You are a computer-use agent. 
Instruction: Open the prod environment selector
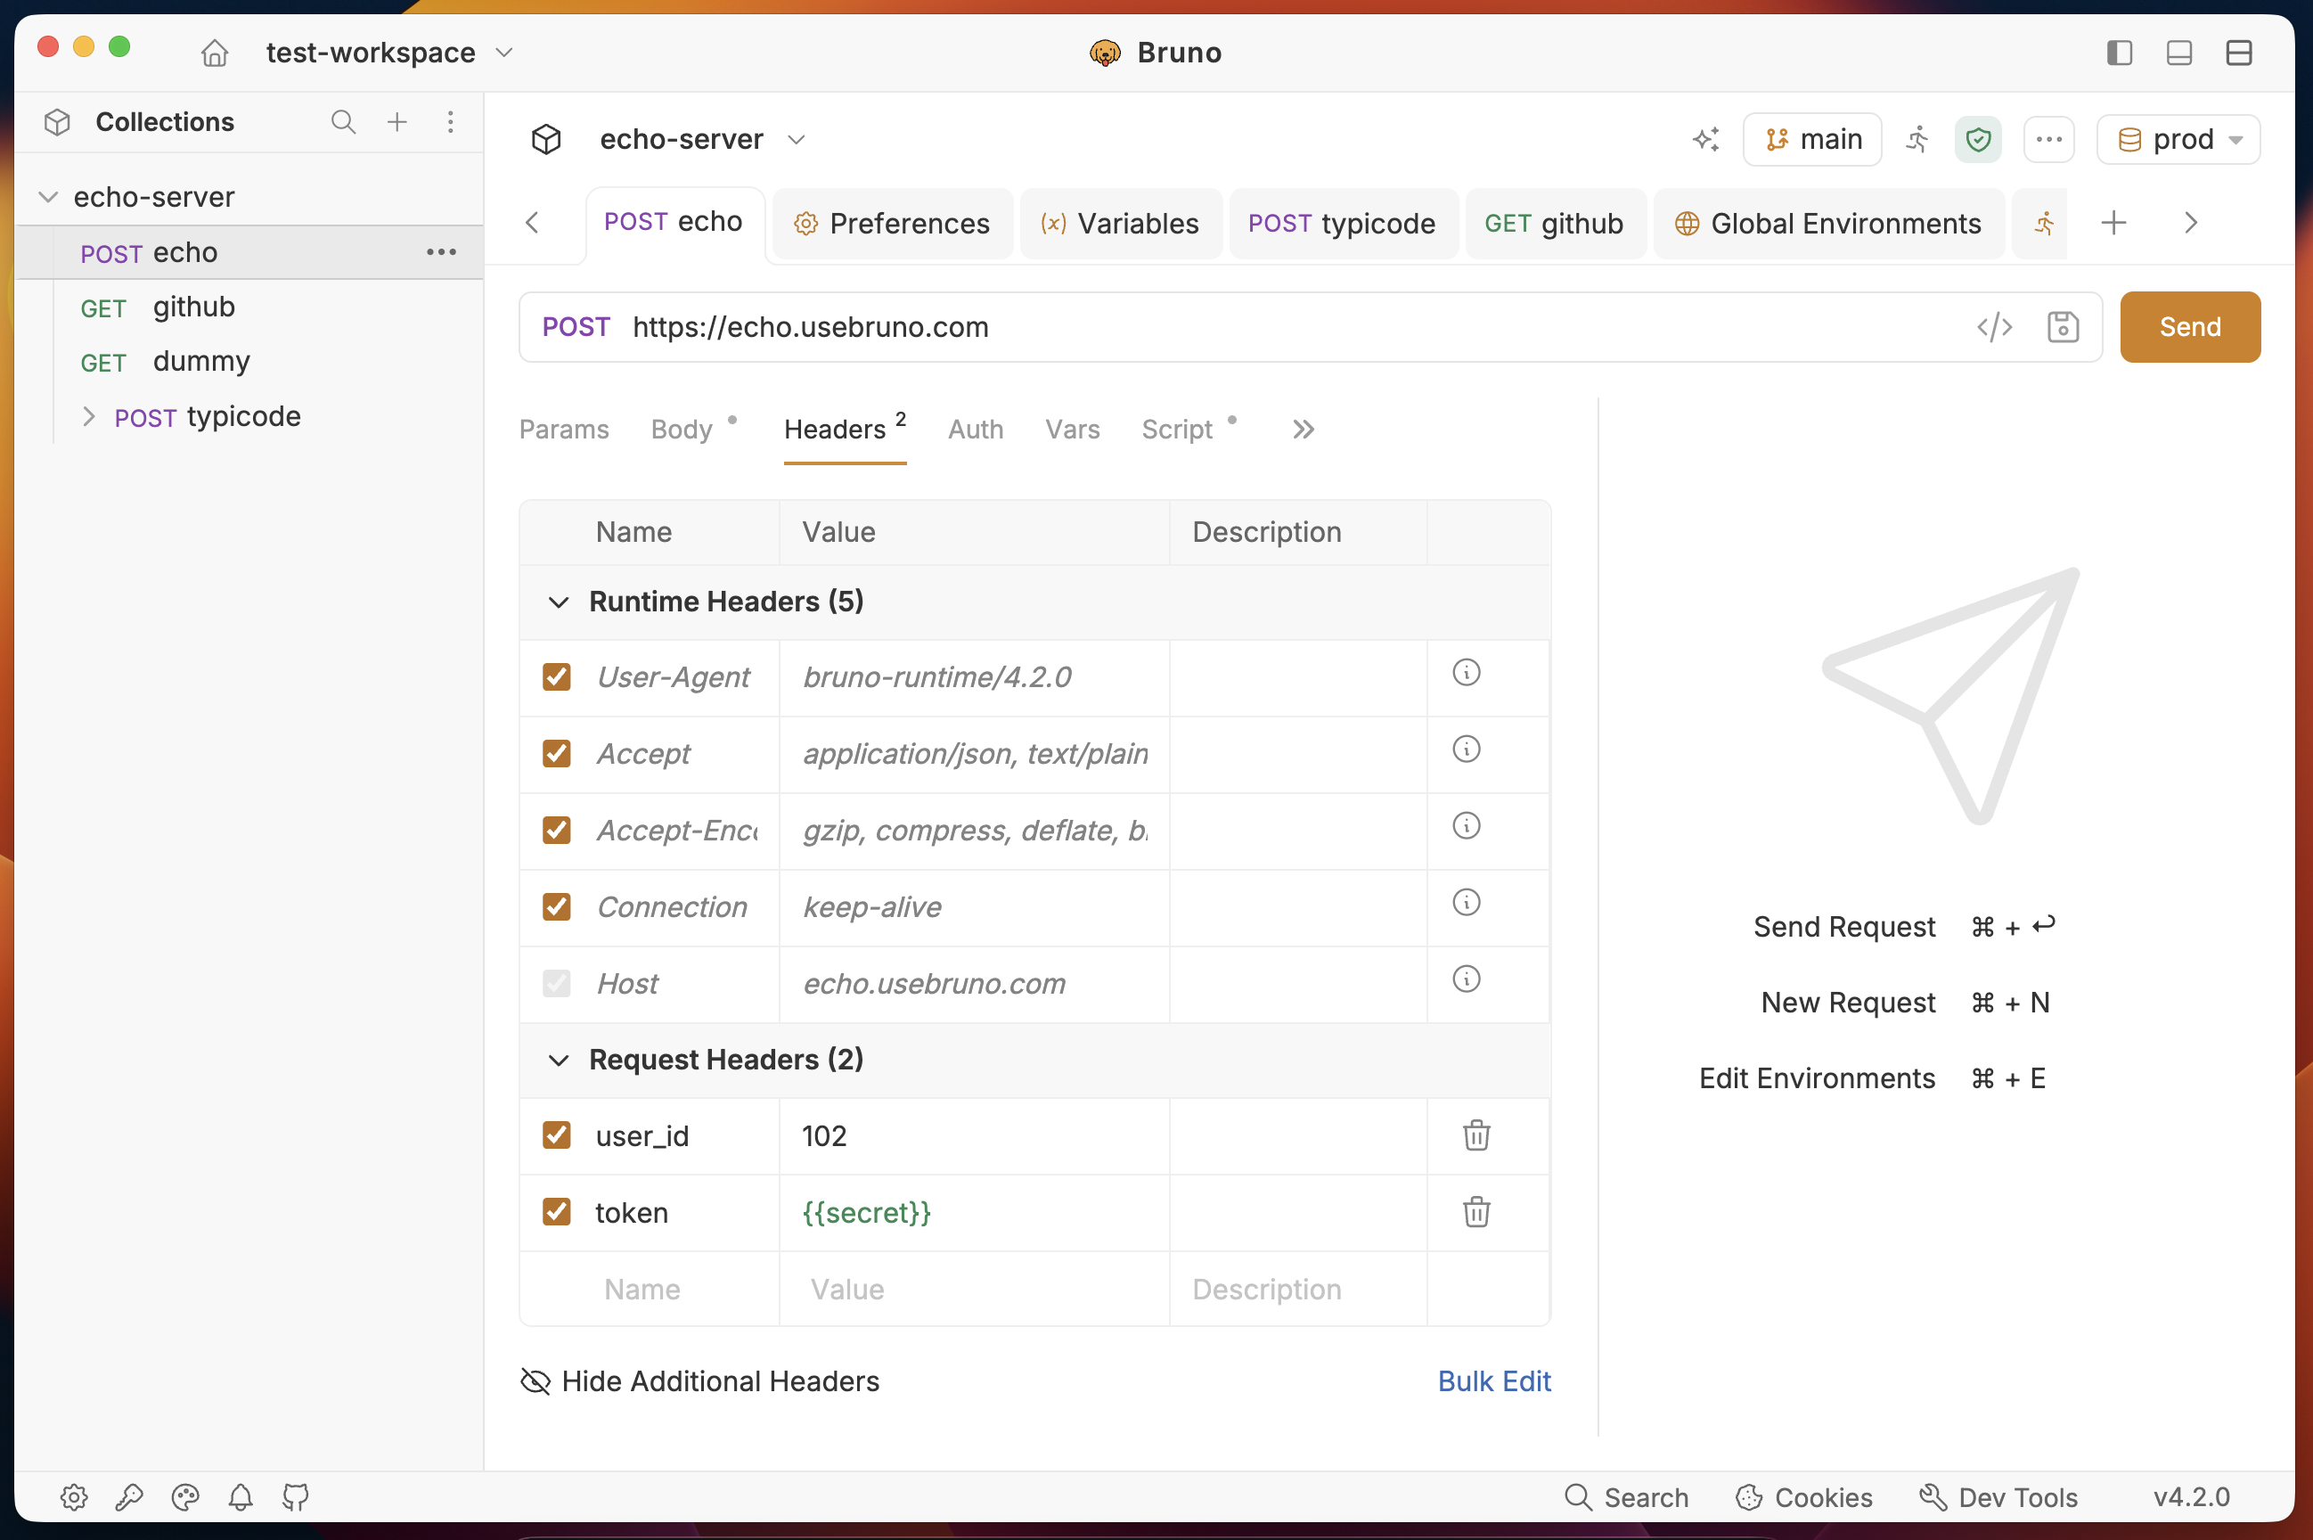click(2178, 139)
